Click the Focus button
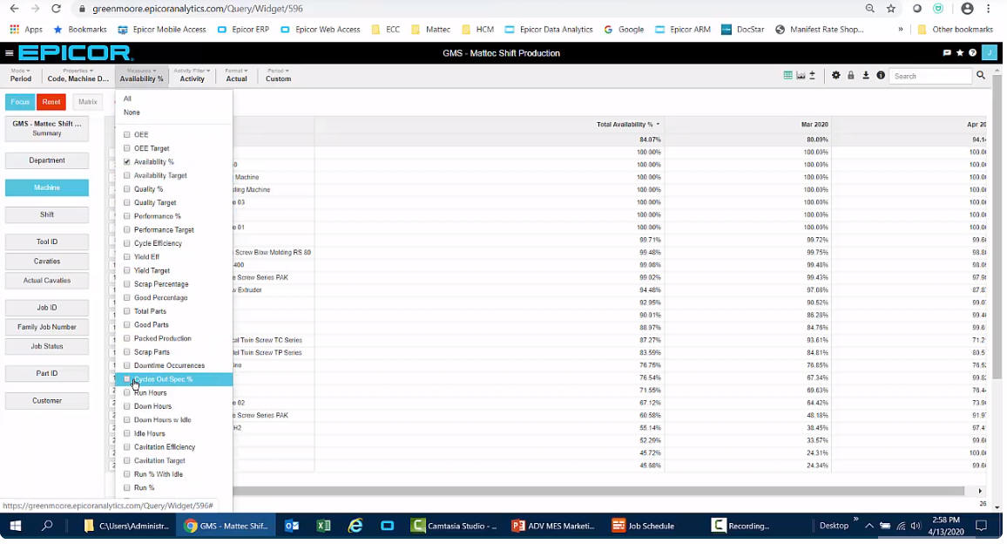 click(20, 102)
